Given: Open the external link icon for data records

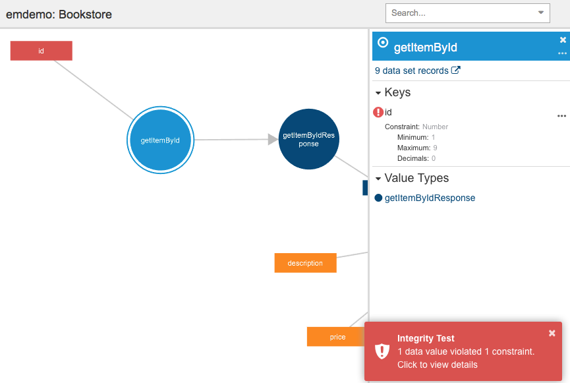Looking at the screenshot, I should coord(455,70).
